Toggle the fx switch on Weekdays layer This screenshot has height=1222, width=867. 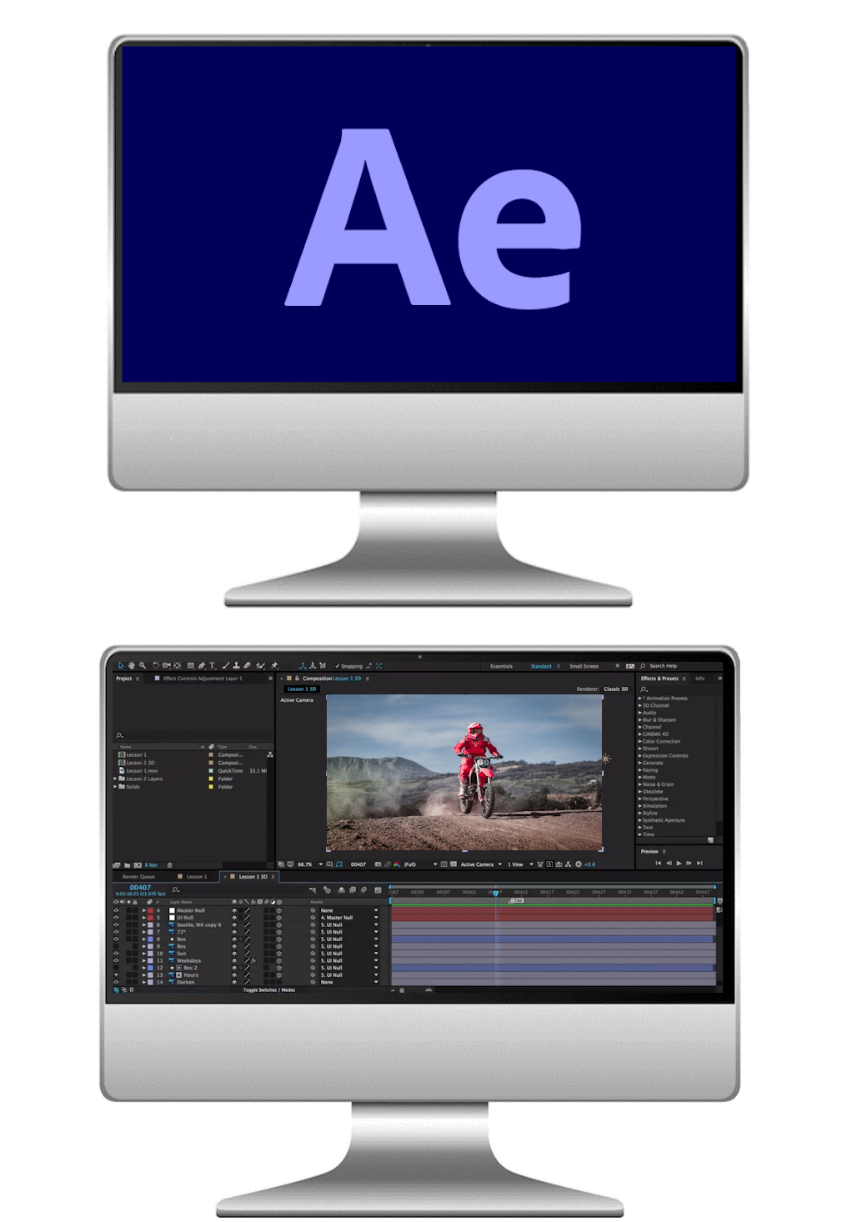point(253,960)
